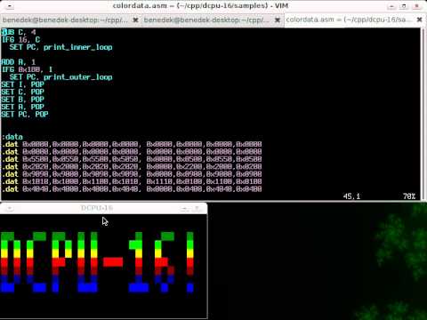Click the '70%' scroll percentage indicator
Screen dimensions: 427x320
coord(409,196)
